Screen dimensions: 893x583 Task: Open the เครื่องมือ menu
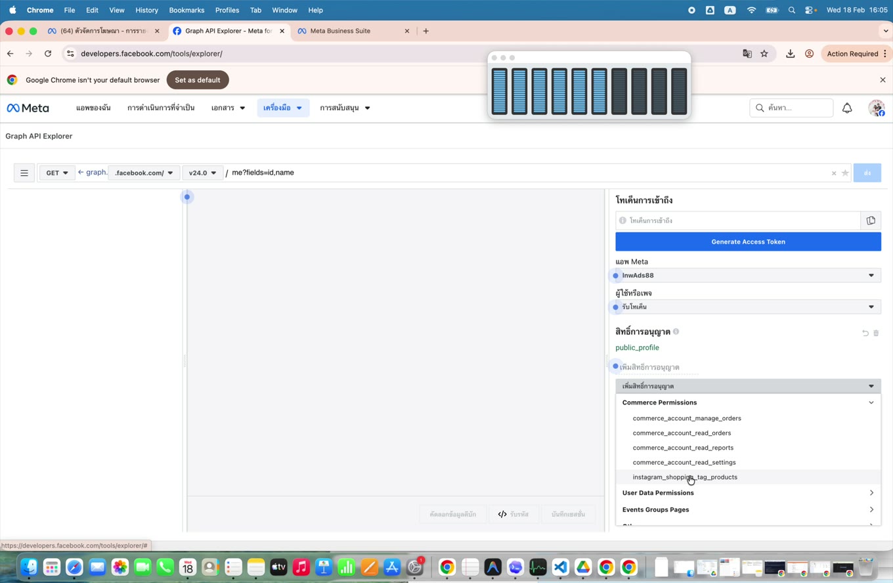coord(283,108)
